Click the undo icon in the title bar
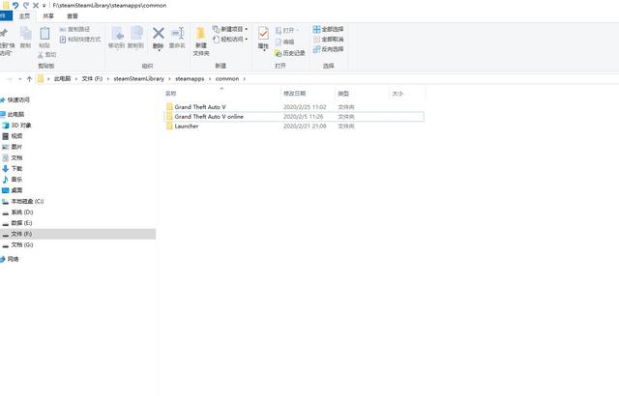619x396 pixels. (x=15, y=6)
